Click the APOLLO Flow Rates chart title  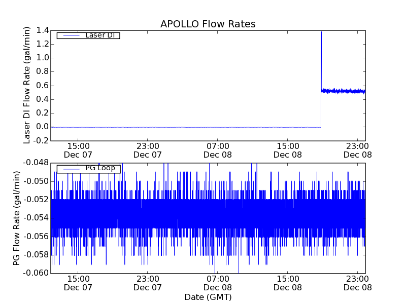pyautogui.click(x=208, y=24)
